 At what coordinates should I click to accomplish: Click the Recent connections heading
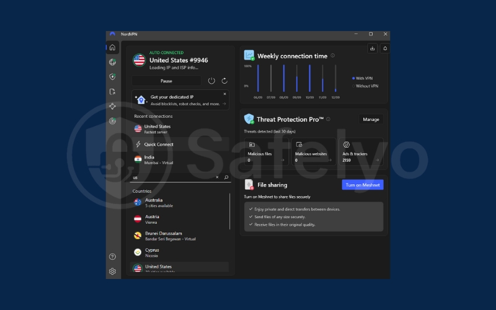pos(153,116)
